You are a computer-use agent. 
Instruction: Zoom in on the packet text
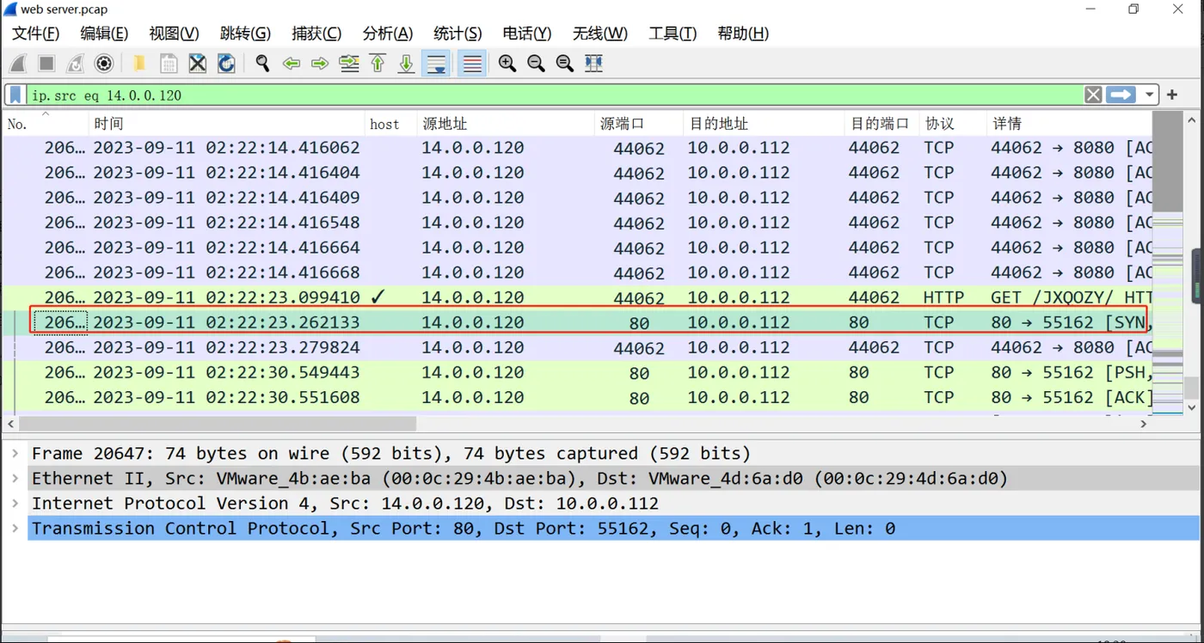click(x=507, y=64)
